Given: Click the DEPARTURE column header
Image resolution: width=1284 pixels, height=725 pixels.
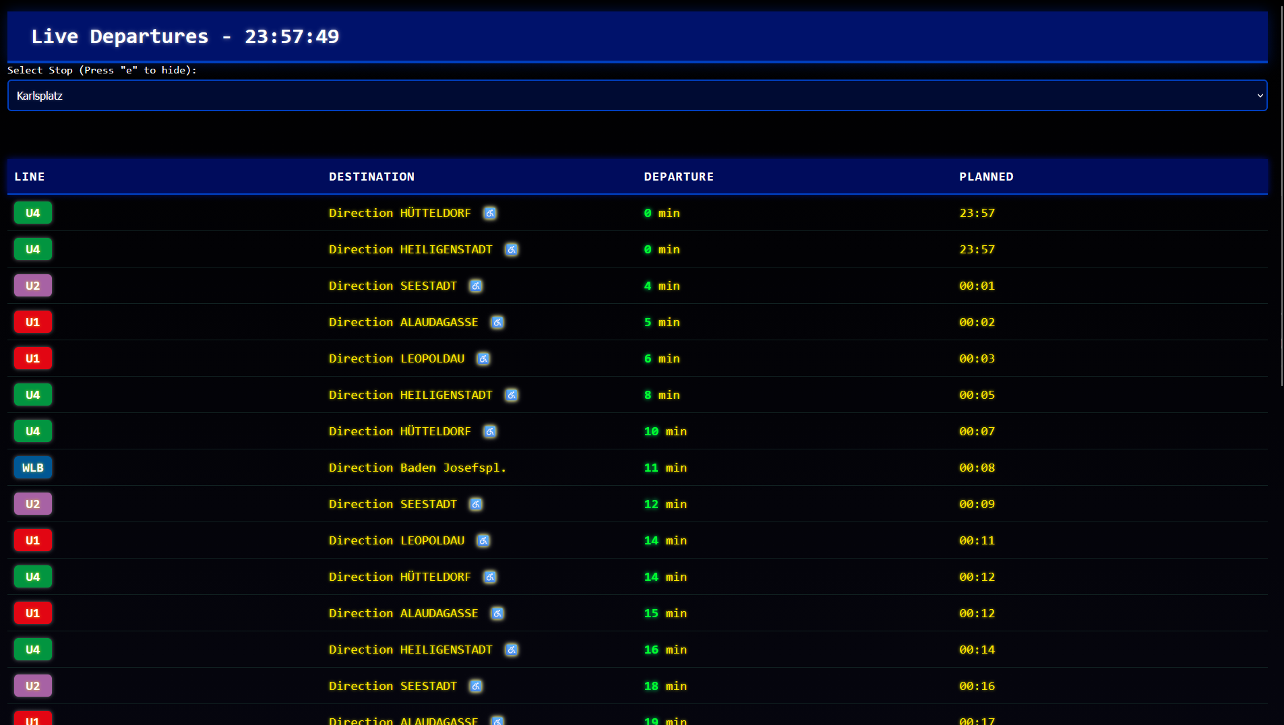Looking at the screenshot, I should point(678,177).
